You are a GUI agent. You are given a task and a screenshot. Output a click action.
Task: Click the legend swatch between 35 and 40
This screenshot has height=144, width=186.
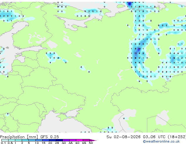point(73,140)
